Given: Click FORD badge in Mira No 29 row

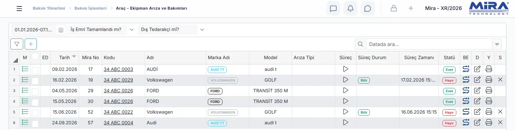Looking at the screenshot, I should click(x=215, y=91).
